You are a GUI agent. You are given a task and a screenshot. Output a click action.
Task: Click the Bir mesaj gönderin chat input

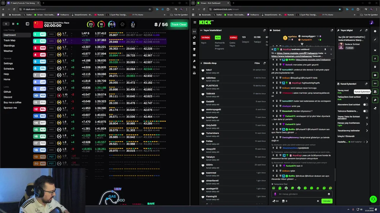point(301,194)
